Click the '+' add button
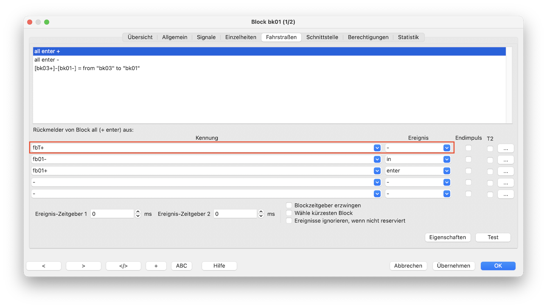This screenshot has width=547, height=308. [156, 266]
